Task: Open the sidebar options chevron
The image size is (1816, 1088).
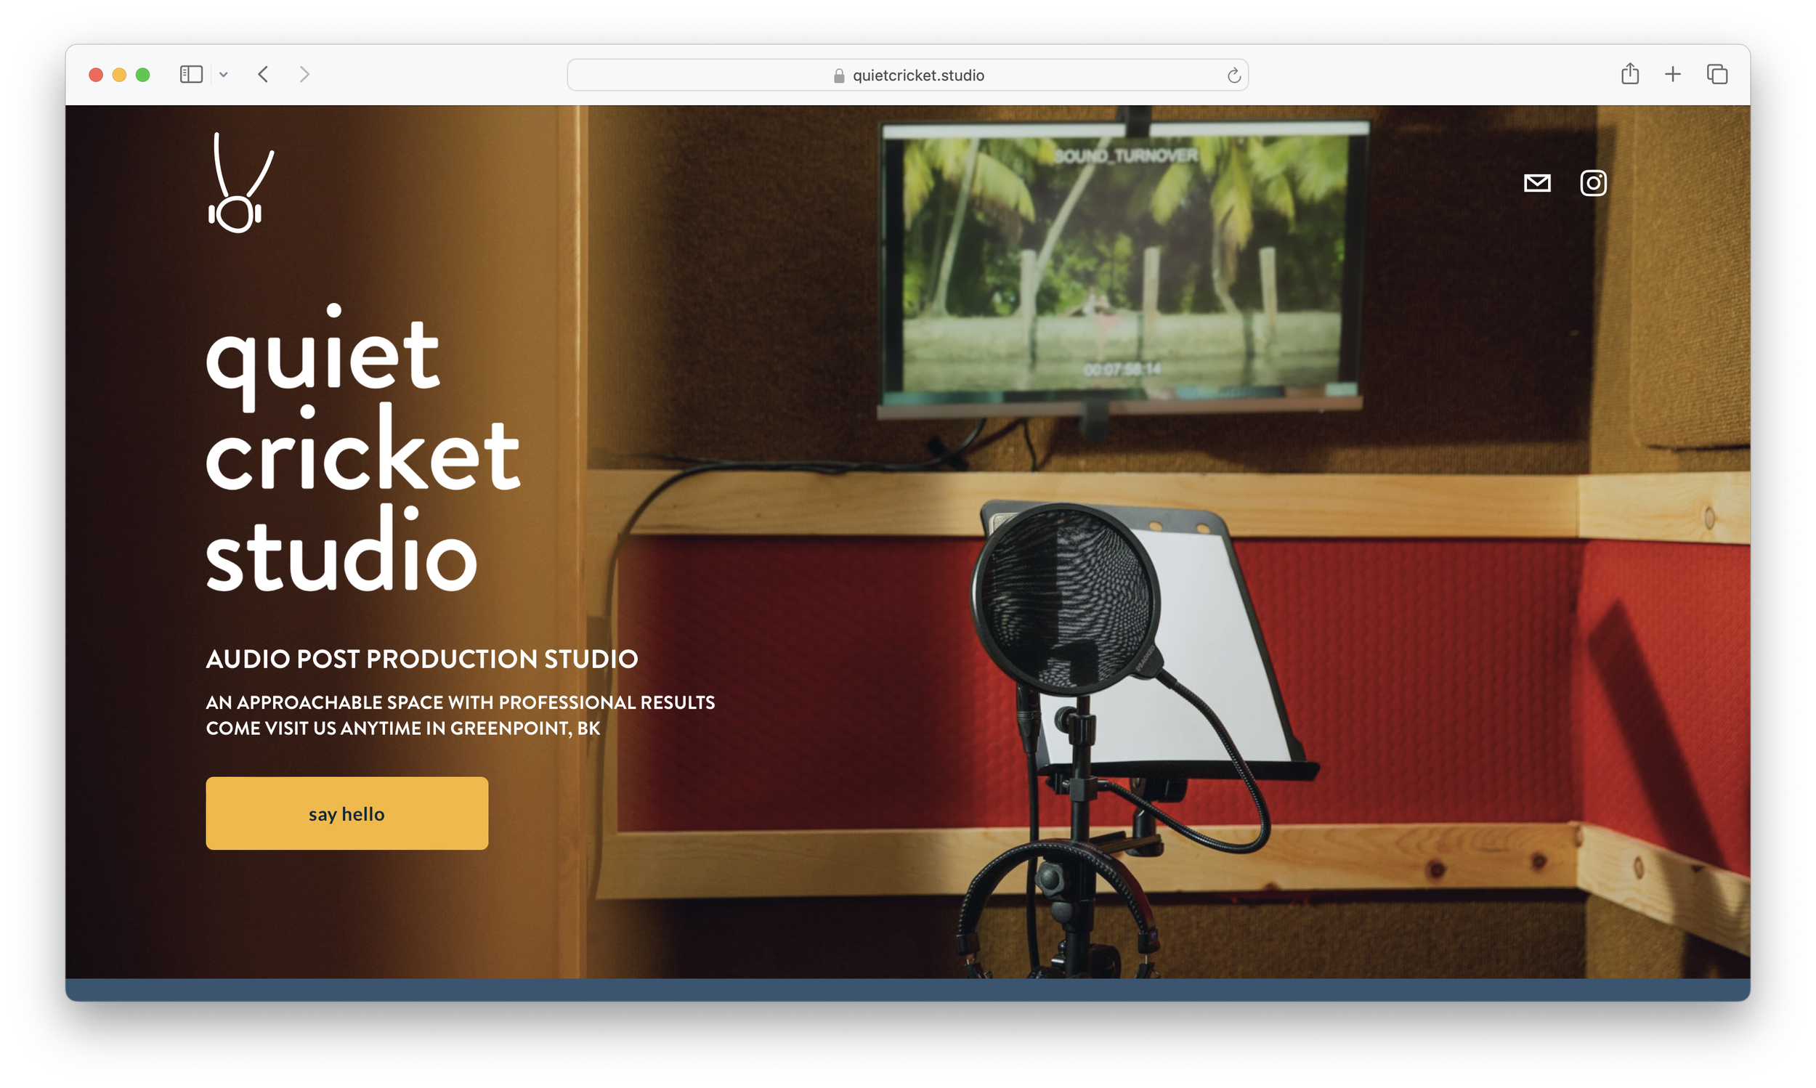Action: click(224, 74)
